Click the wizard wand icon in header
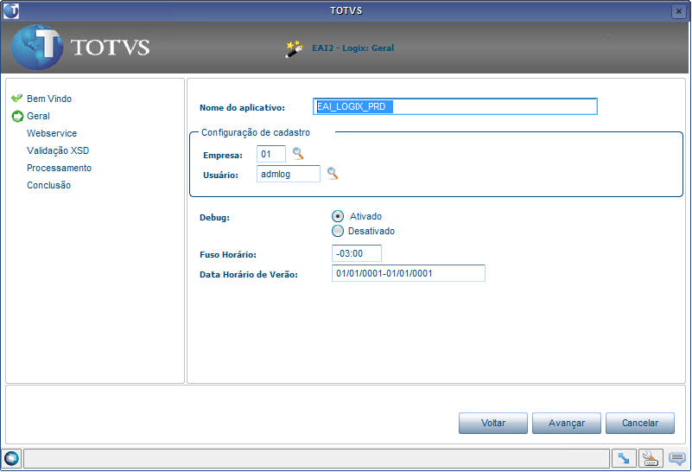 (x=295, y=48)
